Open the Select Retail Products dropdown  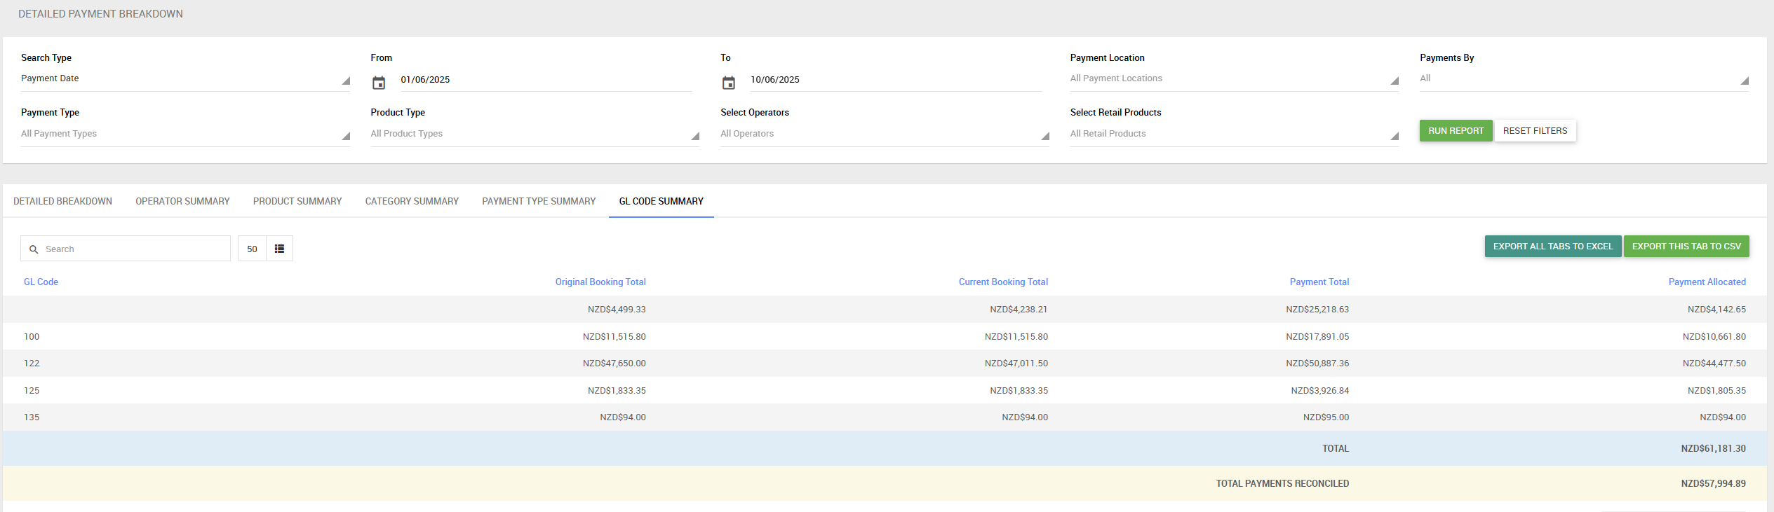click(x=1235, y=134)
